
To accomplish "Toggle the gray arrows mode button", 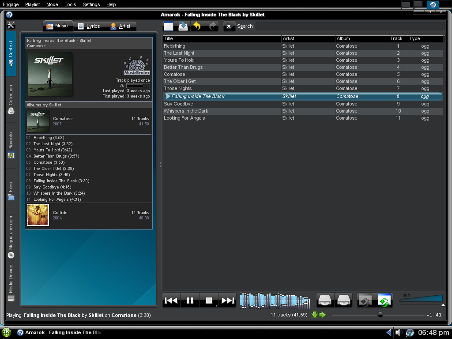I will coord(366,300).
